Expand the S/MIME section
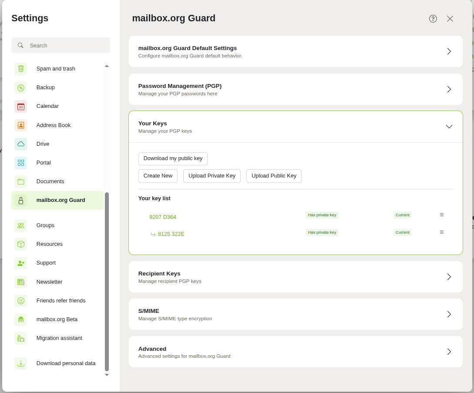 coord(296,314)
